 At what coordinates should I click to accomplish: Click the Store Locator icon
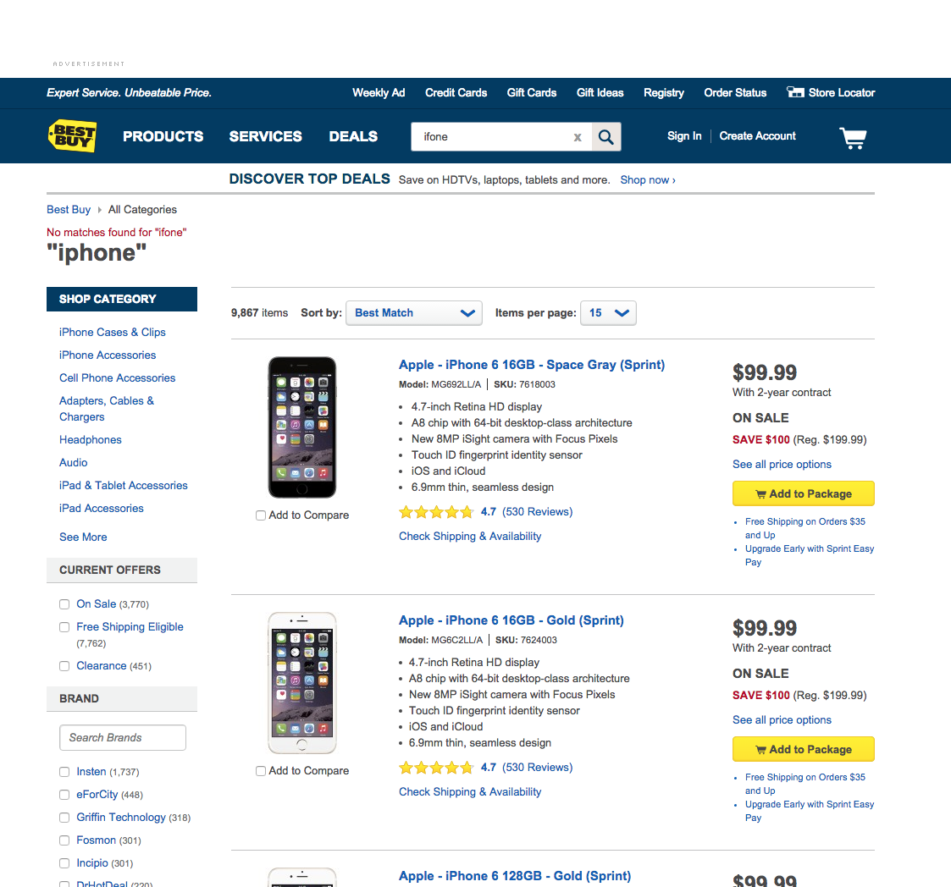(x=795, y=92)
